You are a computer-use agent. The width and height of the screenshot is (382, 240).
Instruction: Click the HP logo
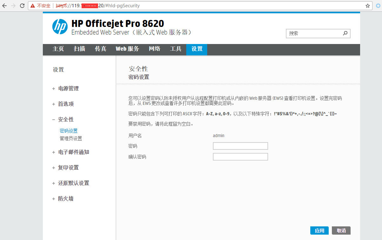click(x=60, y=27)
